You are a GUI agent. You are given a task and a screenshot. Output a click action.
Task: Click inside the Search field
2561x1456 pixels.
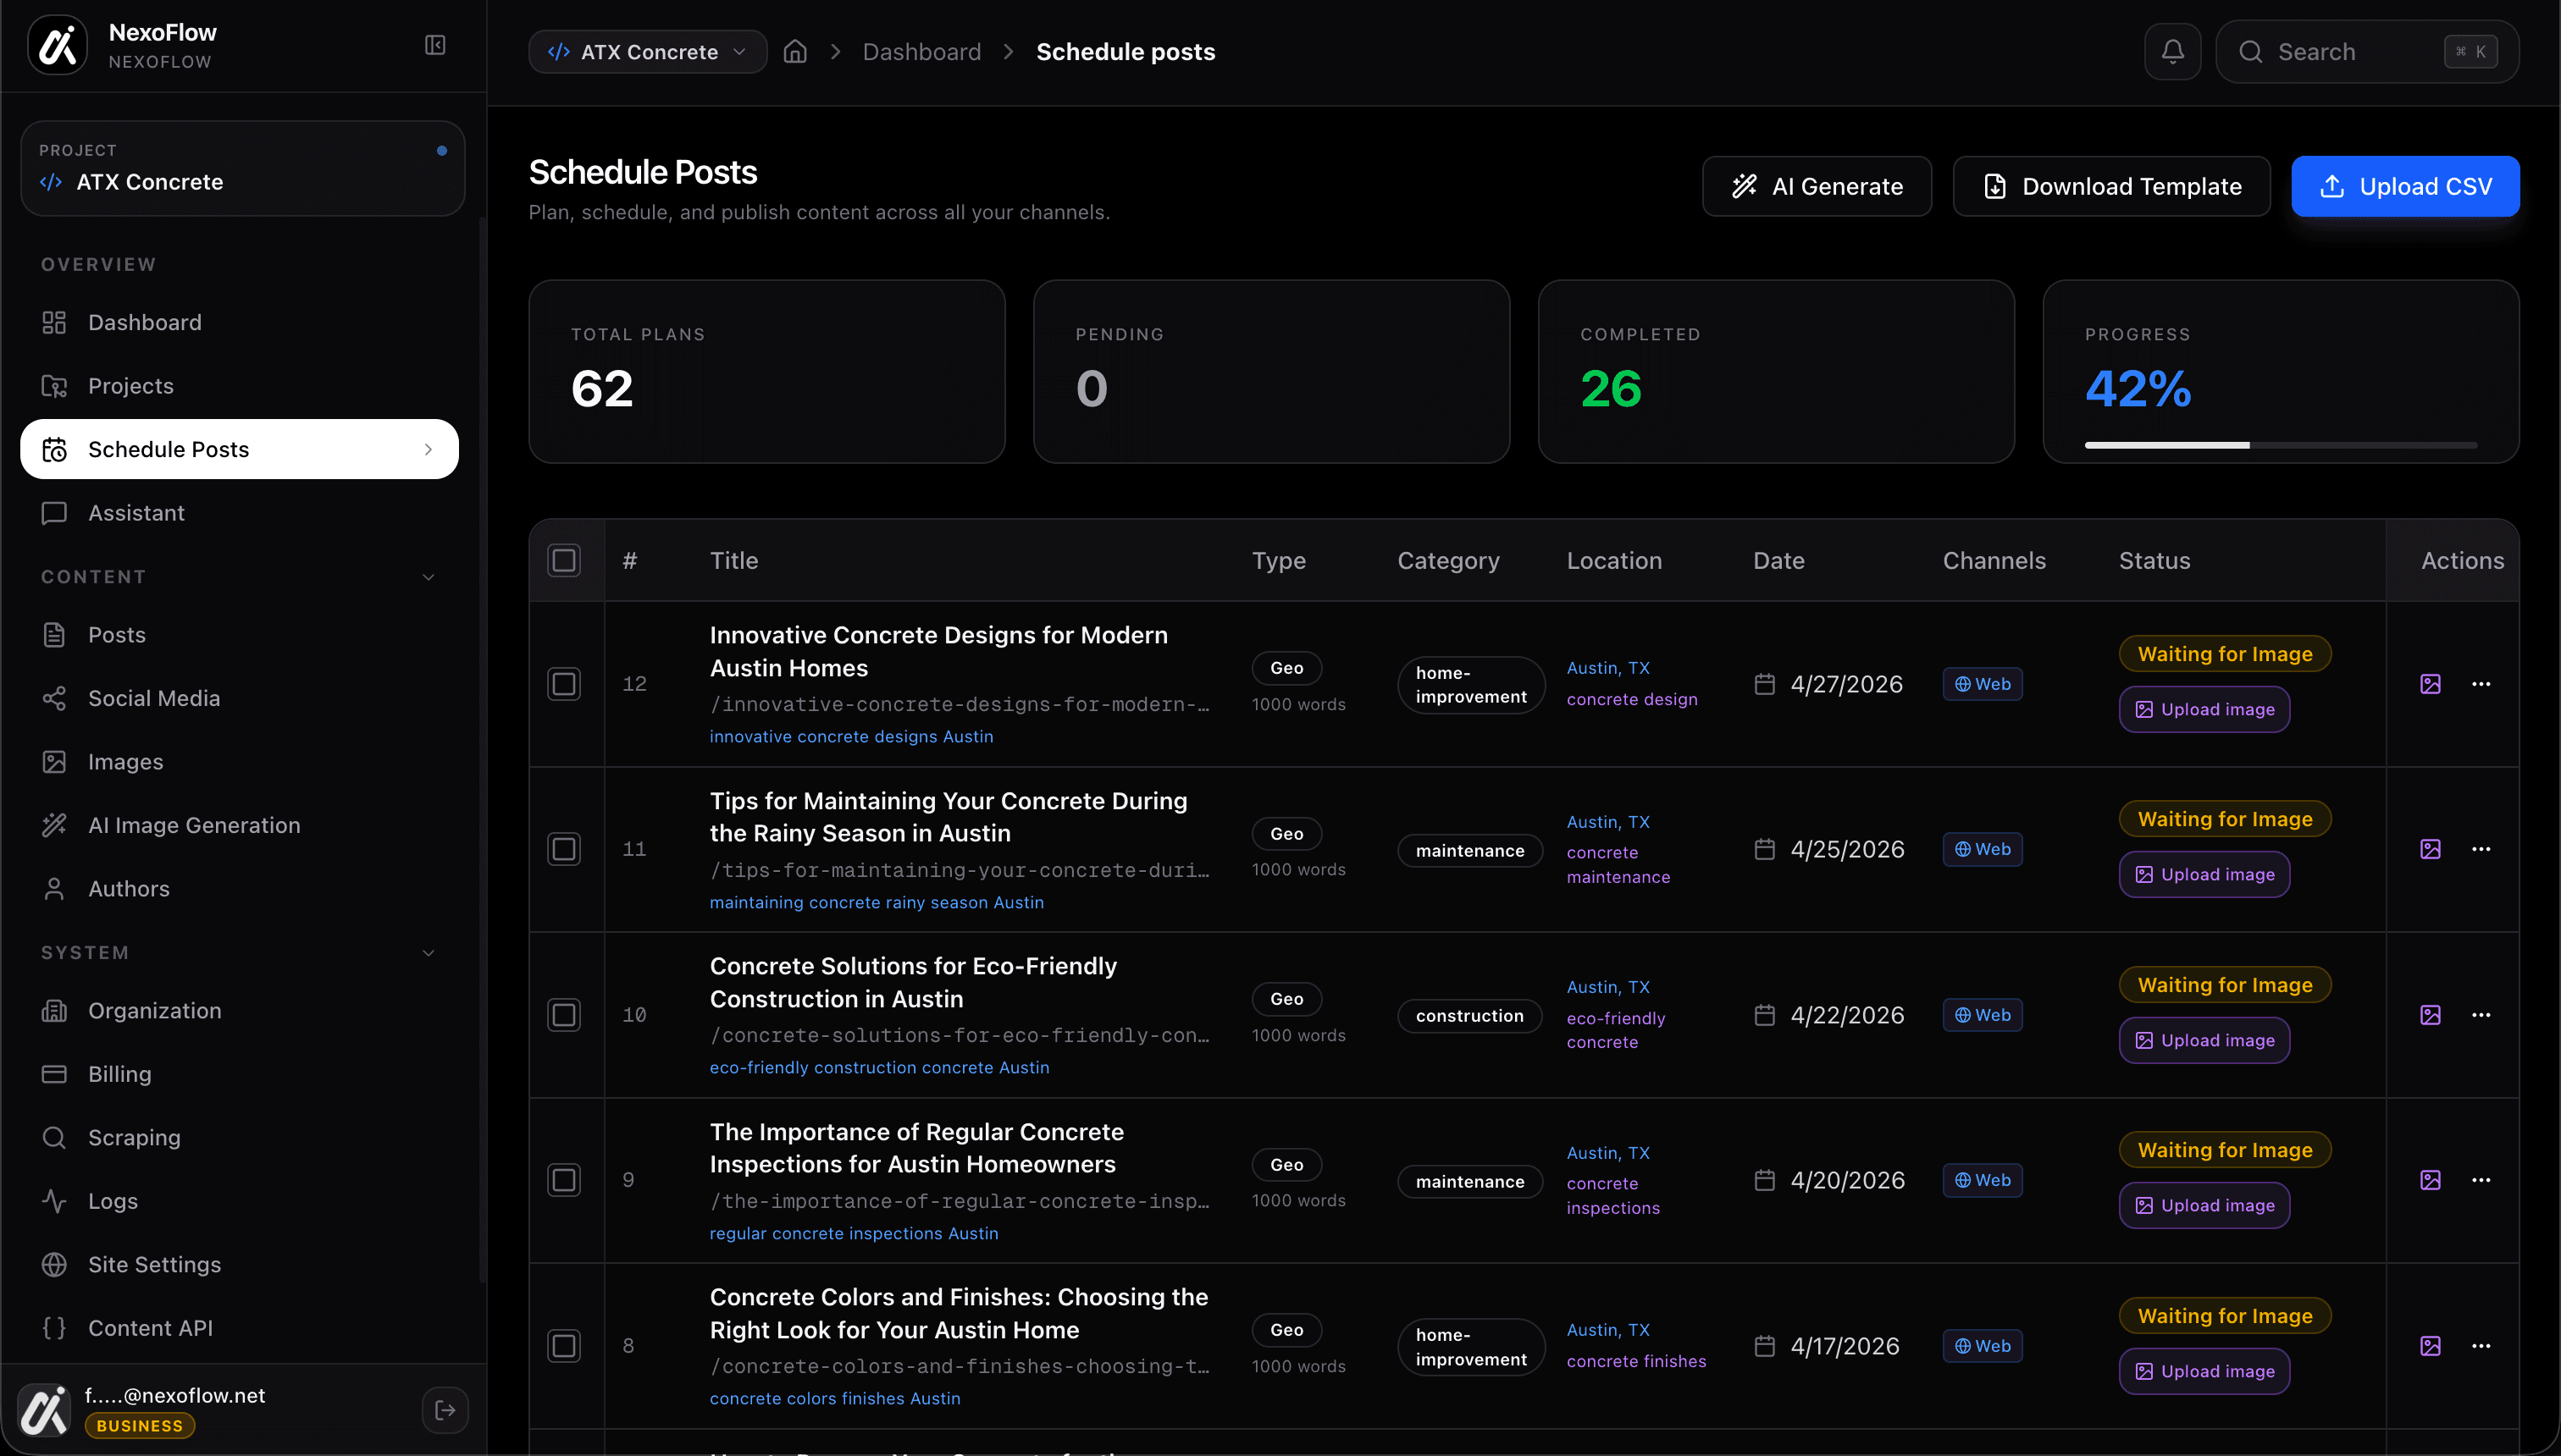[x=2351, y=51]
